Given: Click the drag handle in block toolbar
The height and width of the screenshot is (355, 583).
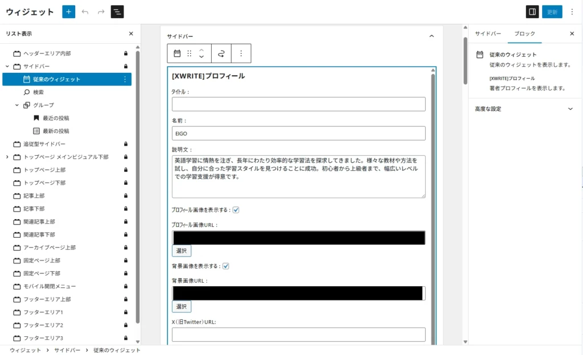Looking at the screenshot, I should (190, 53).
